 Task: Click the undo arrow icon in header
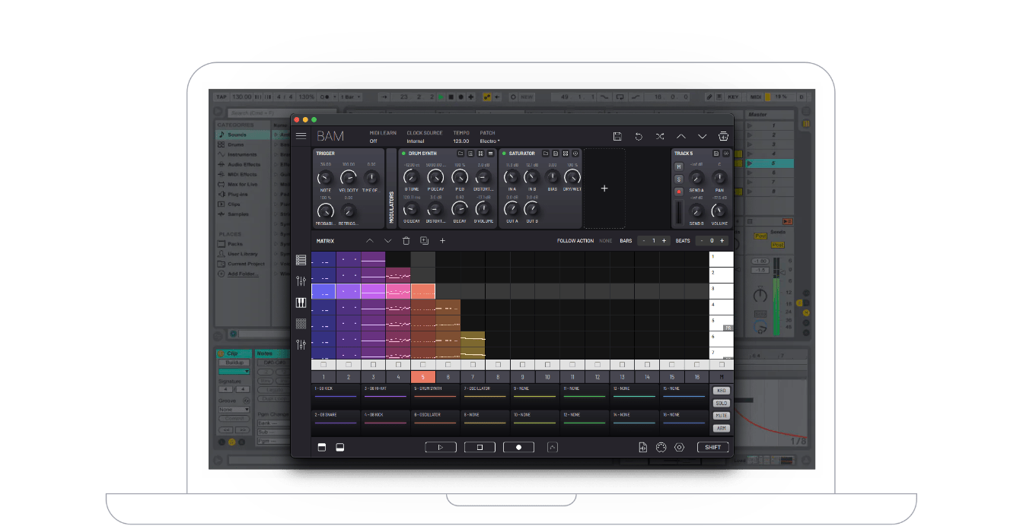(x=639, y=136)
